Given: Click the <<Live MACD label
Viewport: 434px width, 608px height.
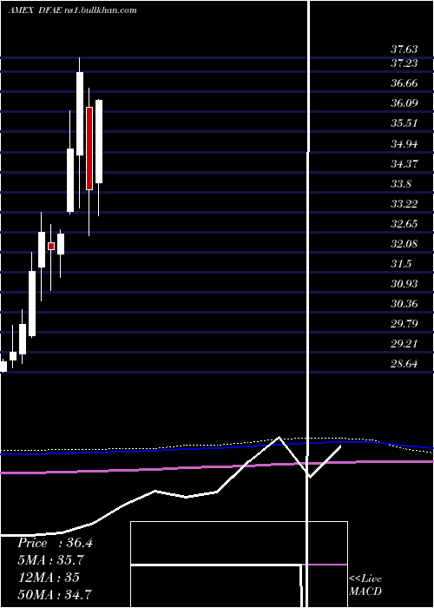Looking at the screenshot, I should [x=365, y=585].
